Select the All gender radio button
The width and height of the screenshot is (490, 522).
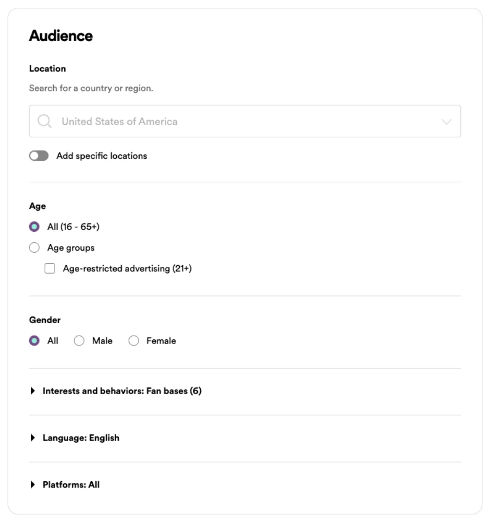coord(34,341)
